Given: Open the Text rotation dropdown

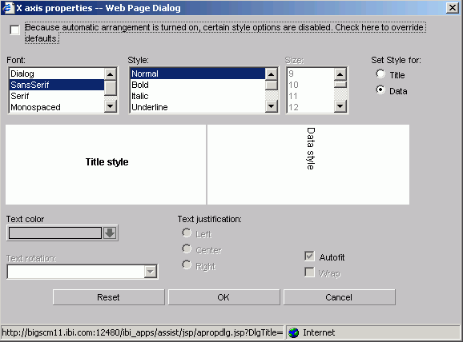Looking at the screenshot, I should point(151,272).
